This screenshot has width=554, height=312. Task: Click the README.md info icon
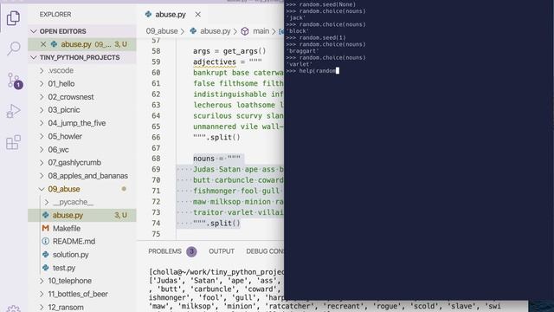pyautogui.click(x=45, y=241)
